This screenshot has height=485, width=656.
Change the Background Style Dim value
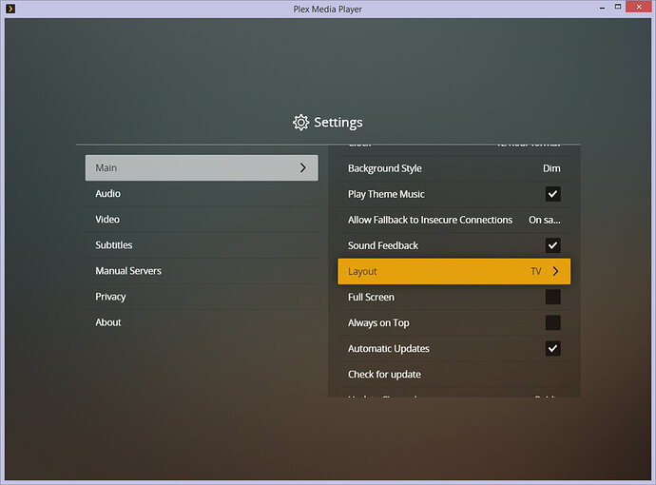pos(551,168)
